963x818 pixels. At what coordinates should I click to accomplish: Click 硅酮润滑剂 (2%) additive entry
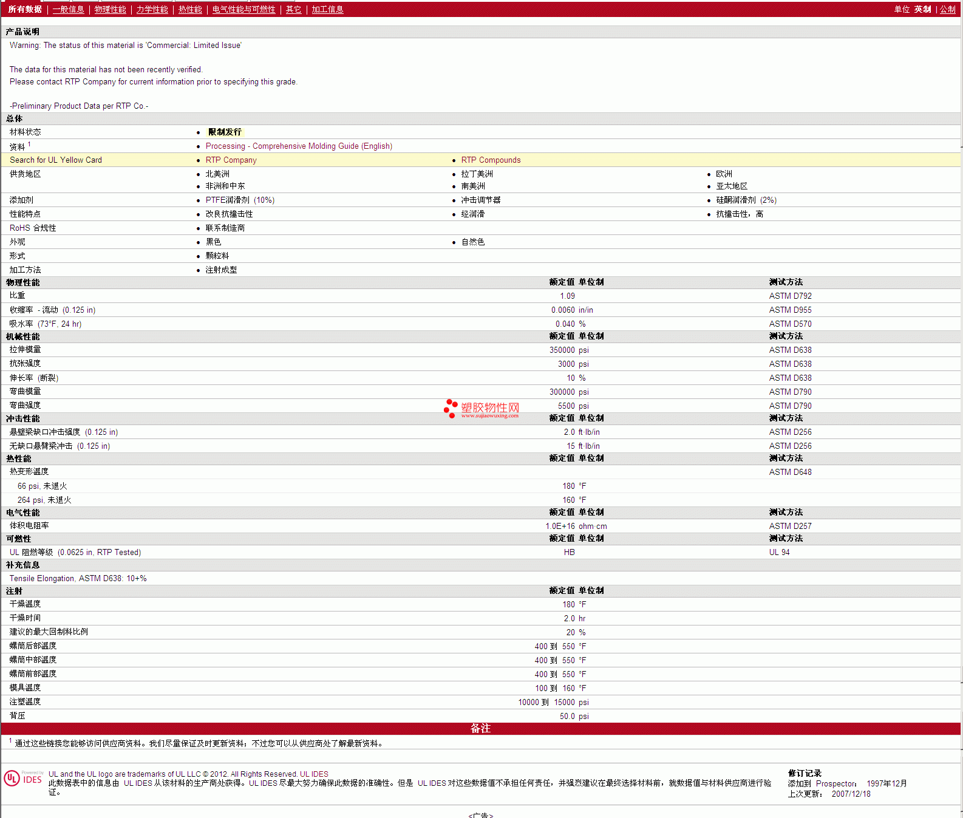[x=746, y=200]
